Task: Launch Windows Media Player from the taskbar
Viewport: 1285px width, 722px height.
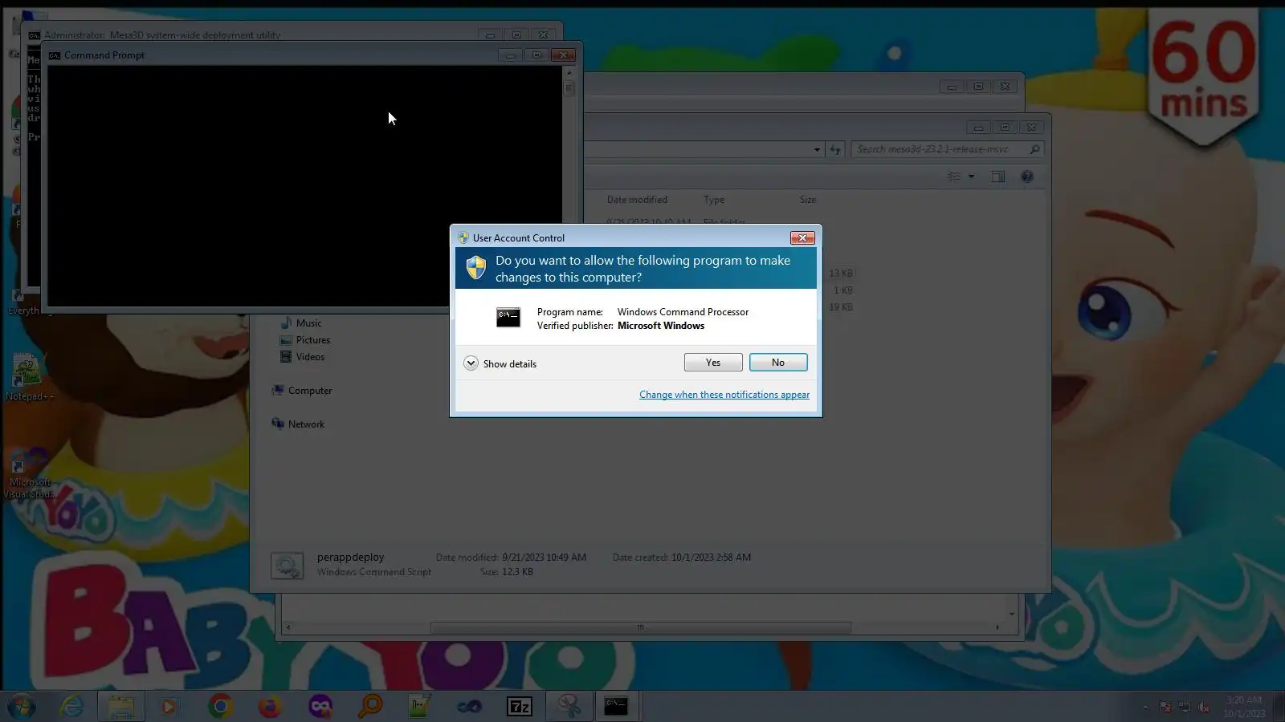Action: pos(169,707)
